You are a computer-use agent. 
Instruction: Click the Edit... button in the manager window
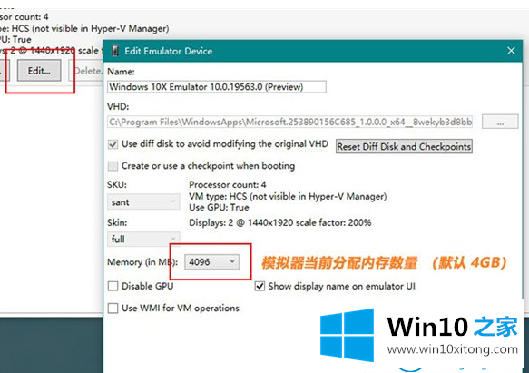coord(39,71)
